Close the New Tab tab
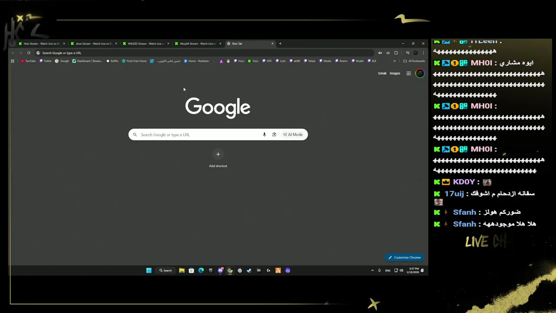The width and height of the screenshot is (556, 313). click(x=272, y=43)
